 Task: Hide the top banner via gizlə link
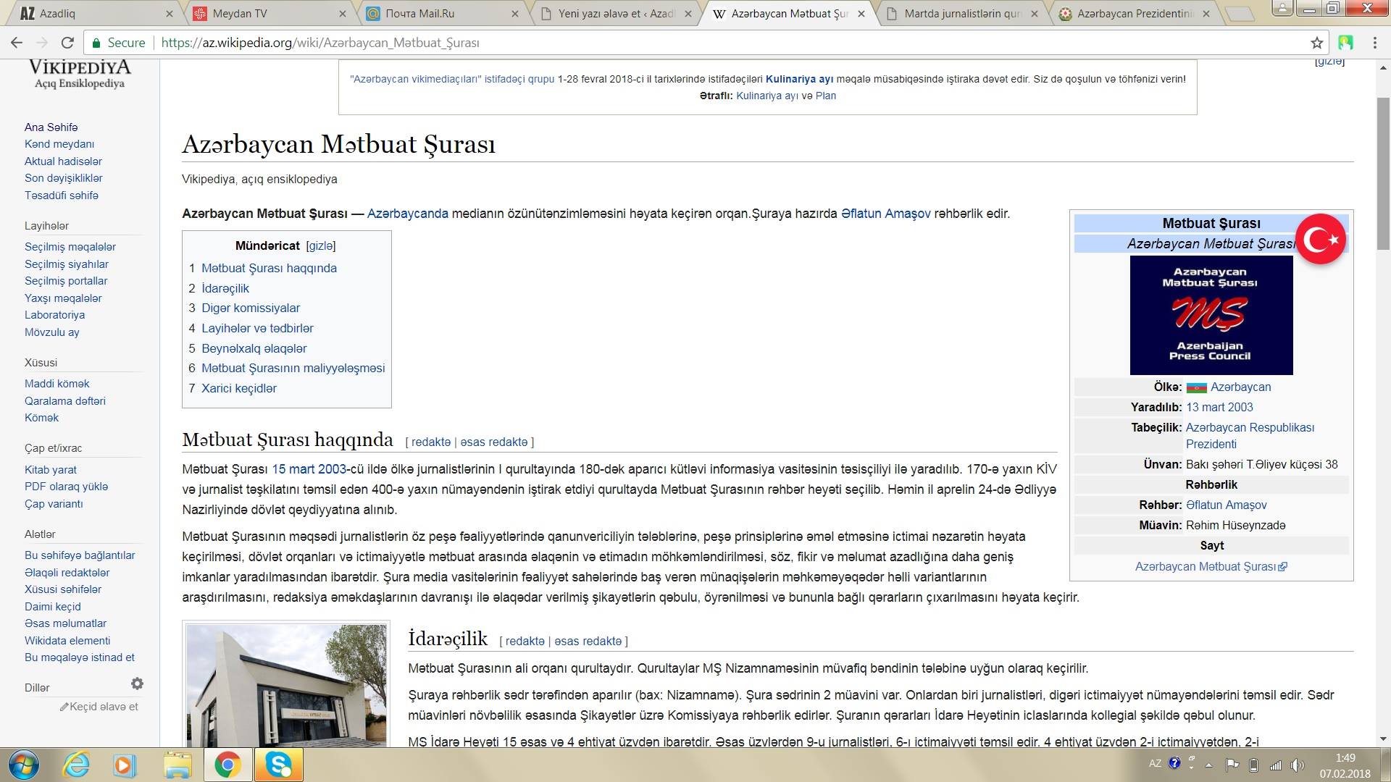point(1329,62)
